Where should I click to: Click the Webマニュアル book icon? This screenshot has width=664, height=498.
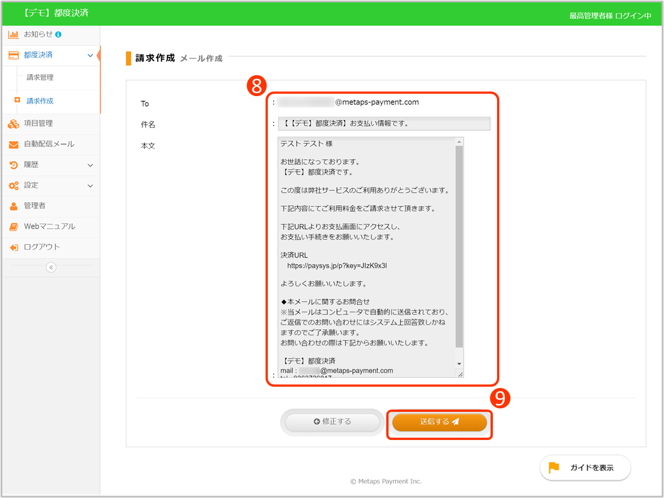tap(13, 227)
